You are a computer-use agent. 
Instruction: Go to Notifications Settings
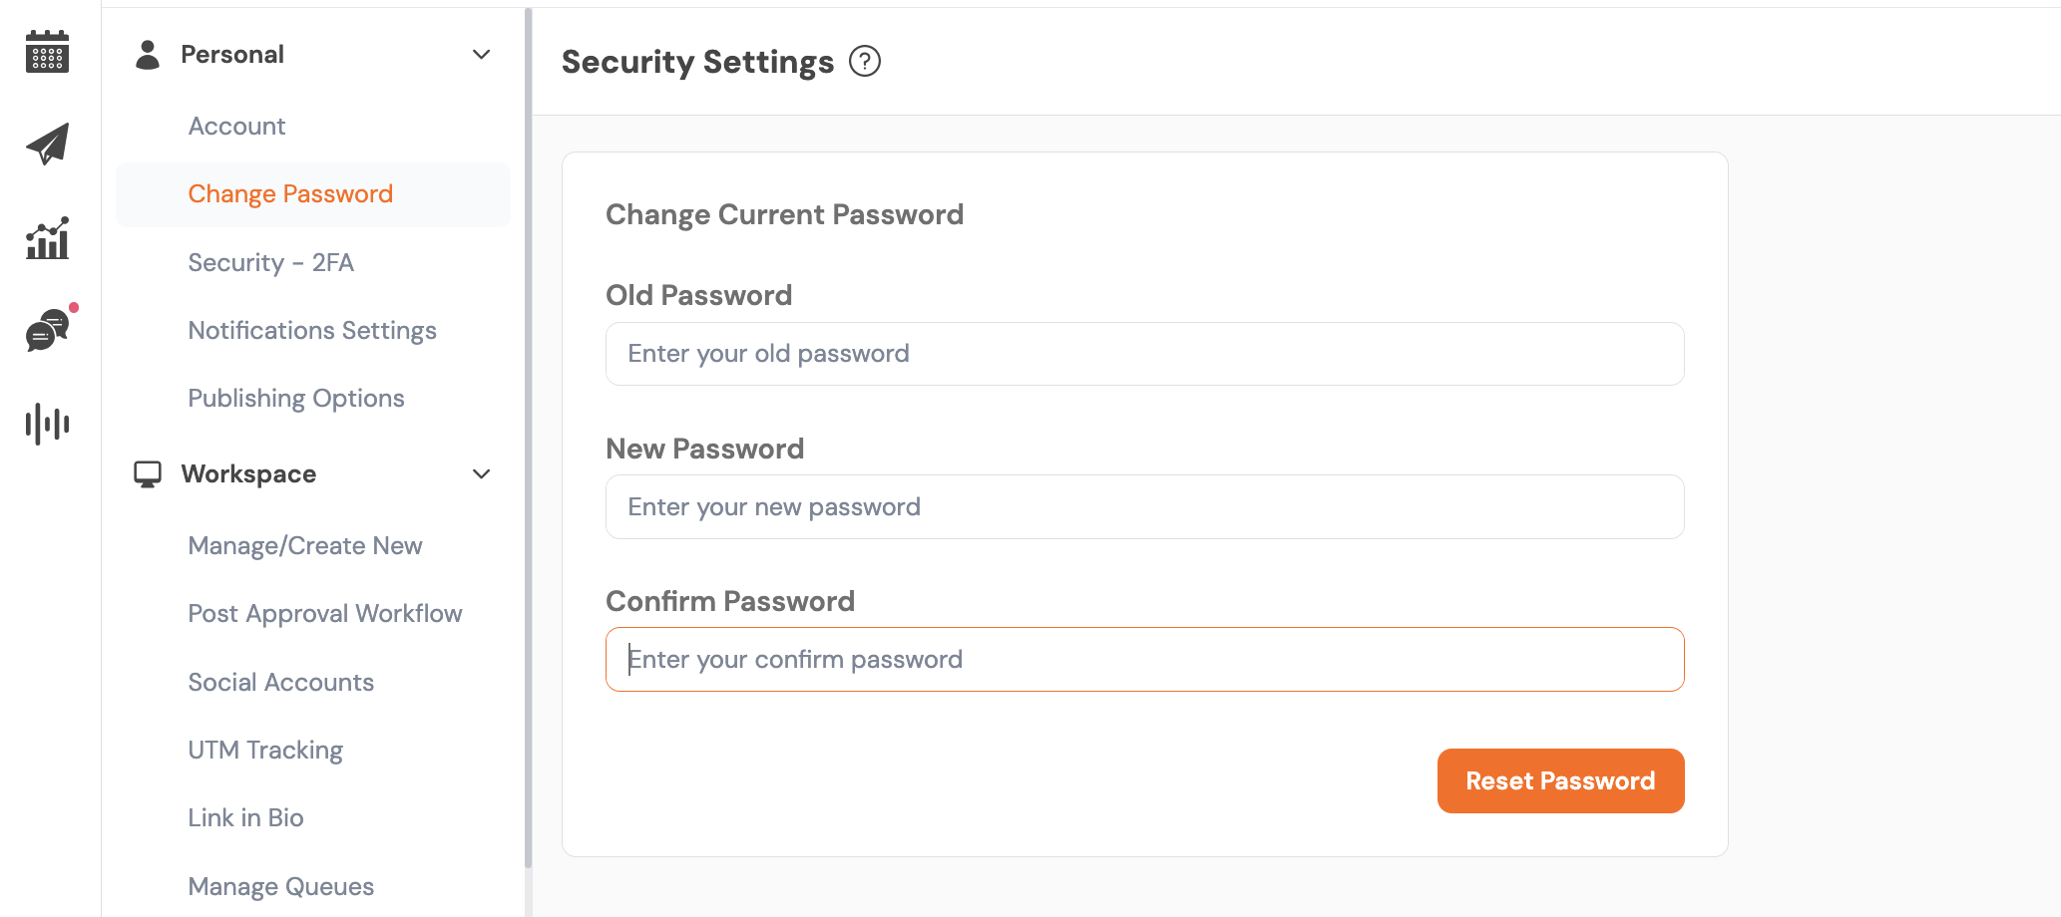[x=312, y=331]
